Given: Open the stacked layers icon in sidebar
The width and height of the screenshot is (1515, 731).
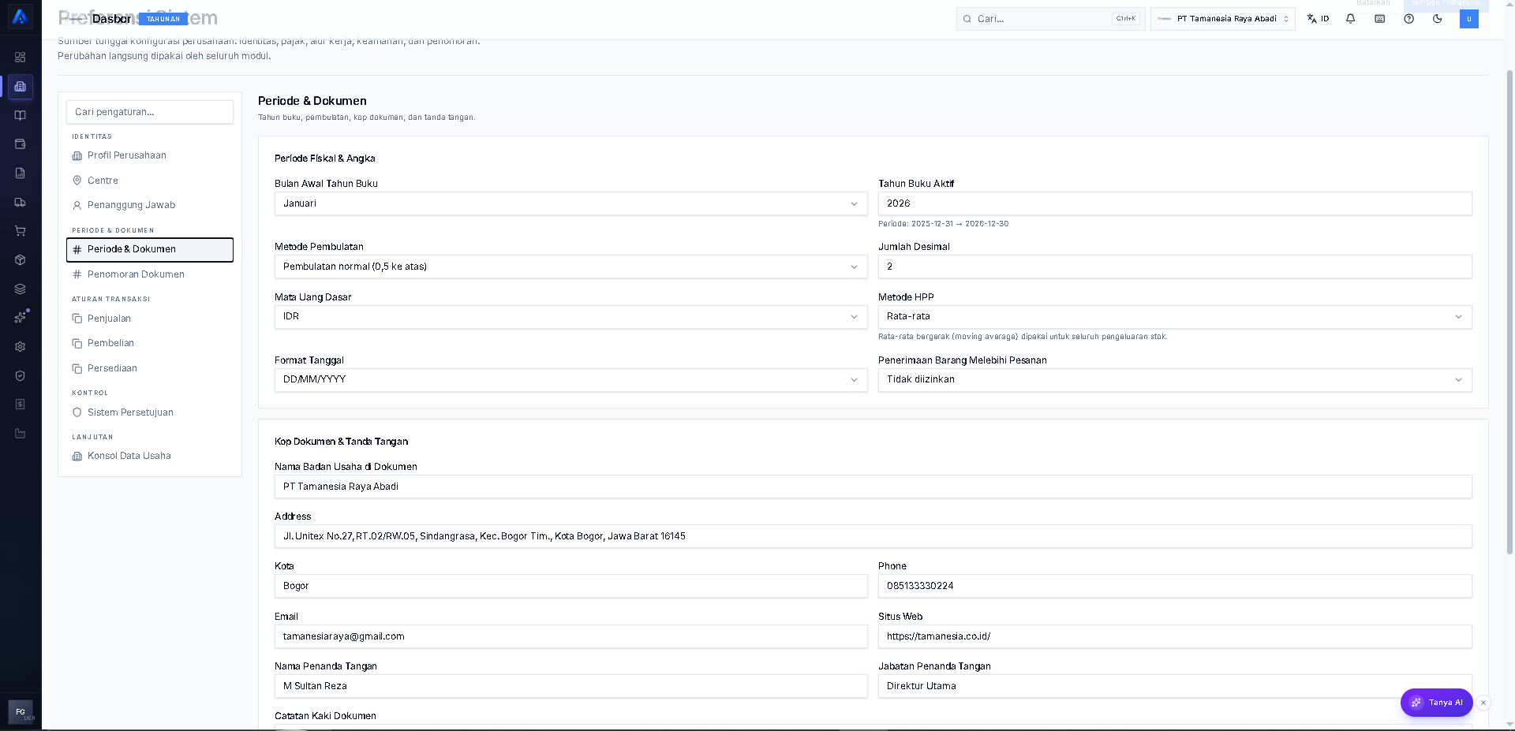Looking at the screenshot, I should (21, 289).
